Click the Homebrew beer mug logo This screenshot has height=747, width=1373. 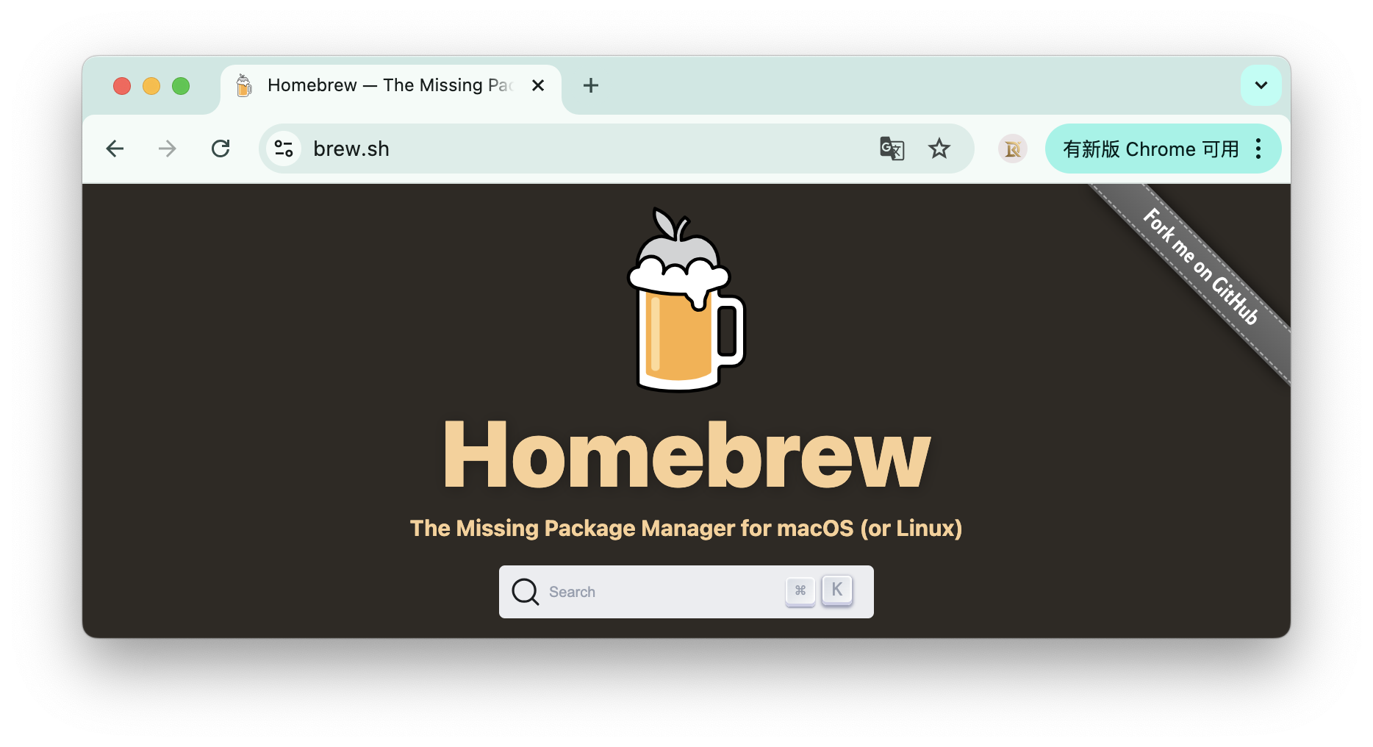686,301
